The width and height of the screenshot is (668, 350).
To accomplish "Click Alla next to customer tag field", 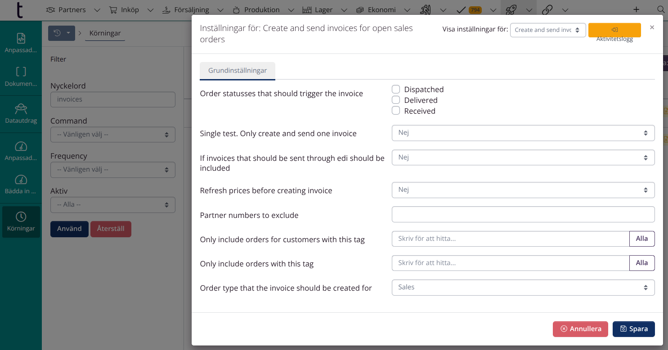I will tap(641, 239).
